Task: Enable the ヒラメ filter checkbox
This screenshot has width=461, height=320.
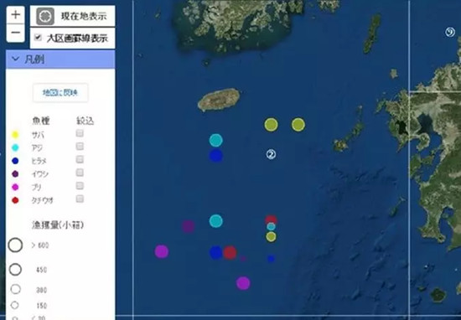Action: pos(80,159)
